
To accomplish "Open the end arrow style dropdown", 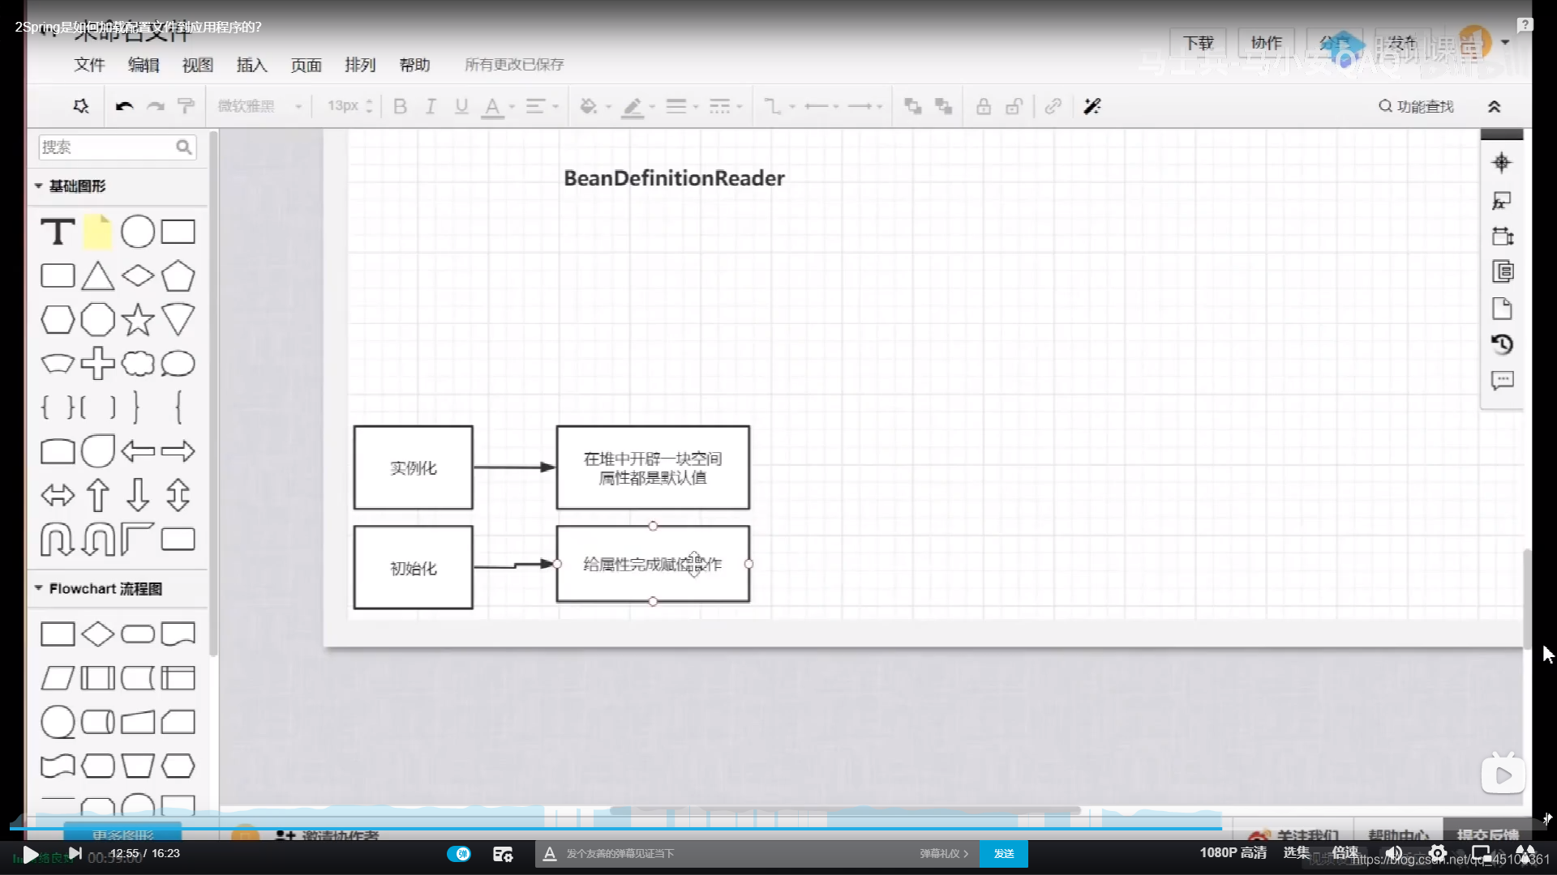I will (x=864, y=106).
